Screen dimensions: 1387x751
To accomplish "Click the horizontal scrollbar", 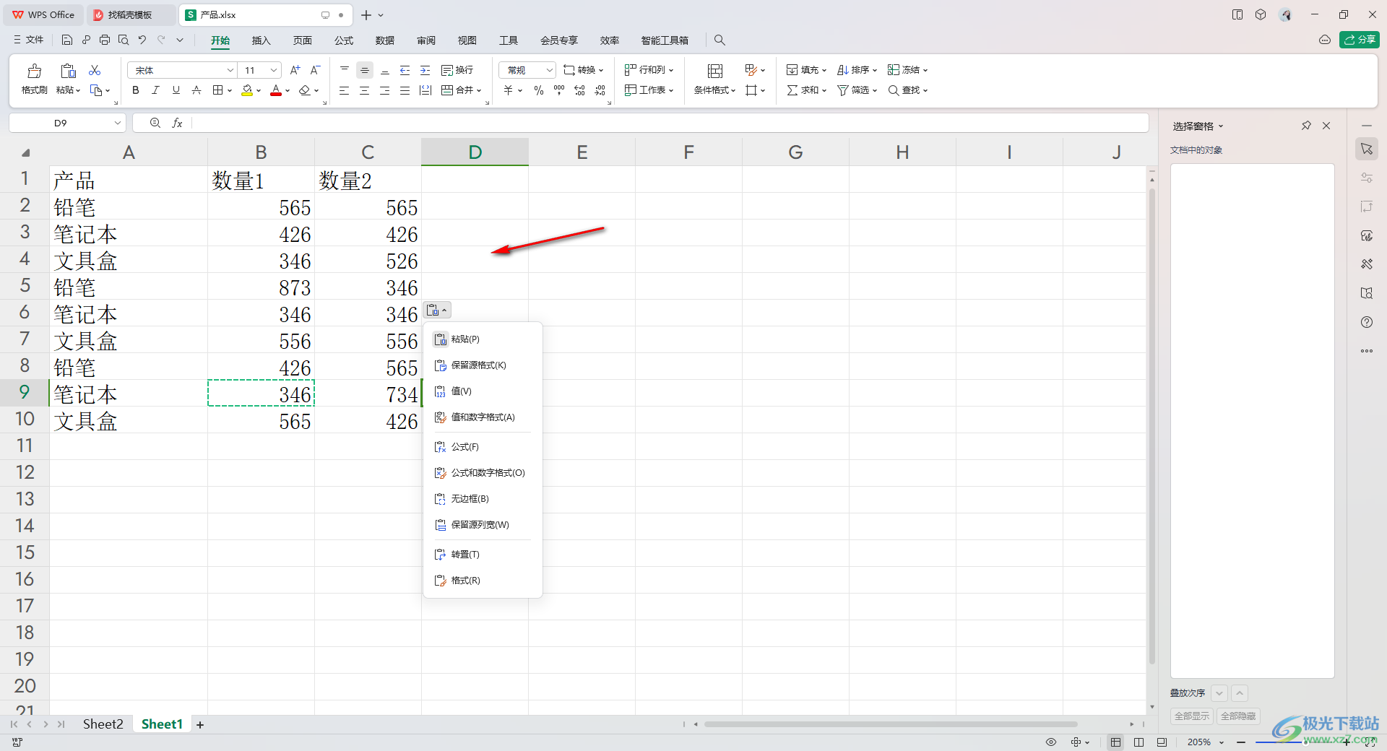I will pos(891,724).
